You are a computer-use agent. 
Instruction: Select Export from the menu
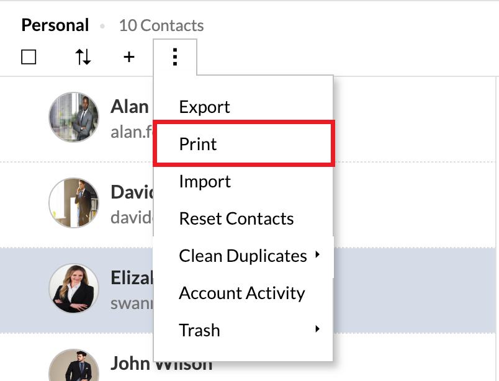(204, 107)
